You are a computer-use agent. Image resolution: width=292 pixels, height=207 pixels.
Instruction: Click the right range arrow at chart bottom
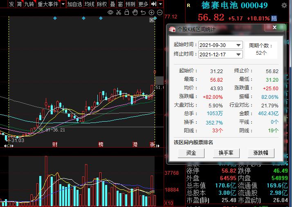158,146
